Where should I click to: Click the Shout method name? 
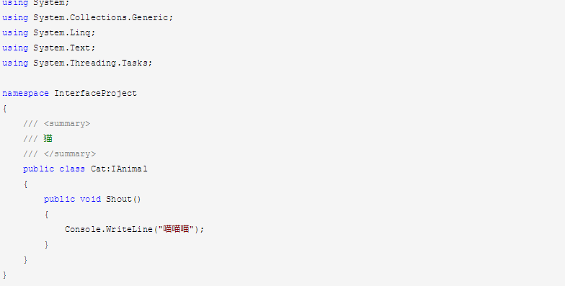pos(119,199)
